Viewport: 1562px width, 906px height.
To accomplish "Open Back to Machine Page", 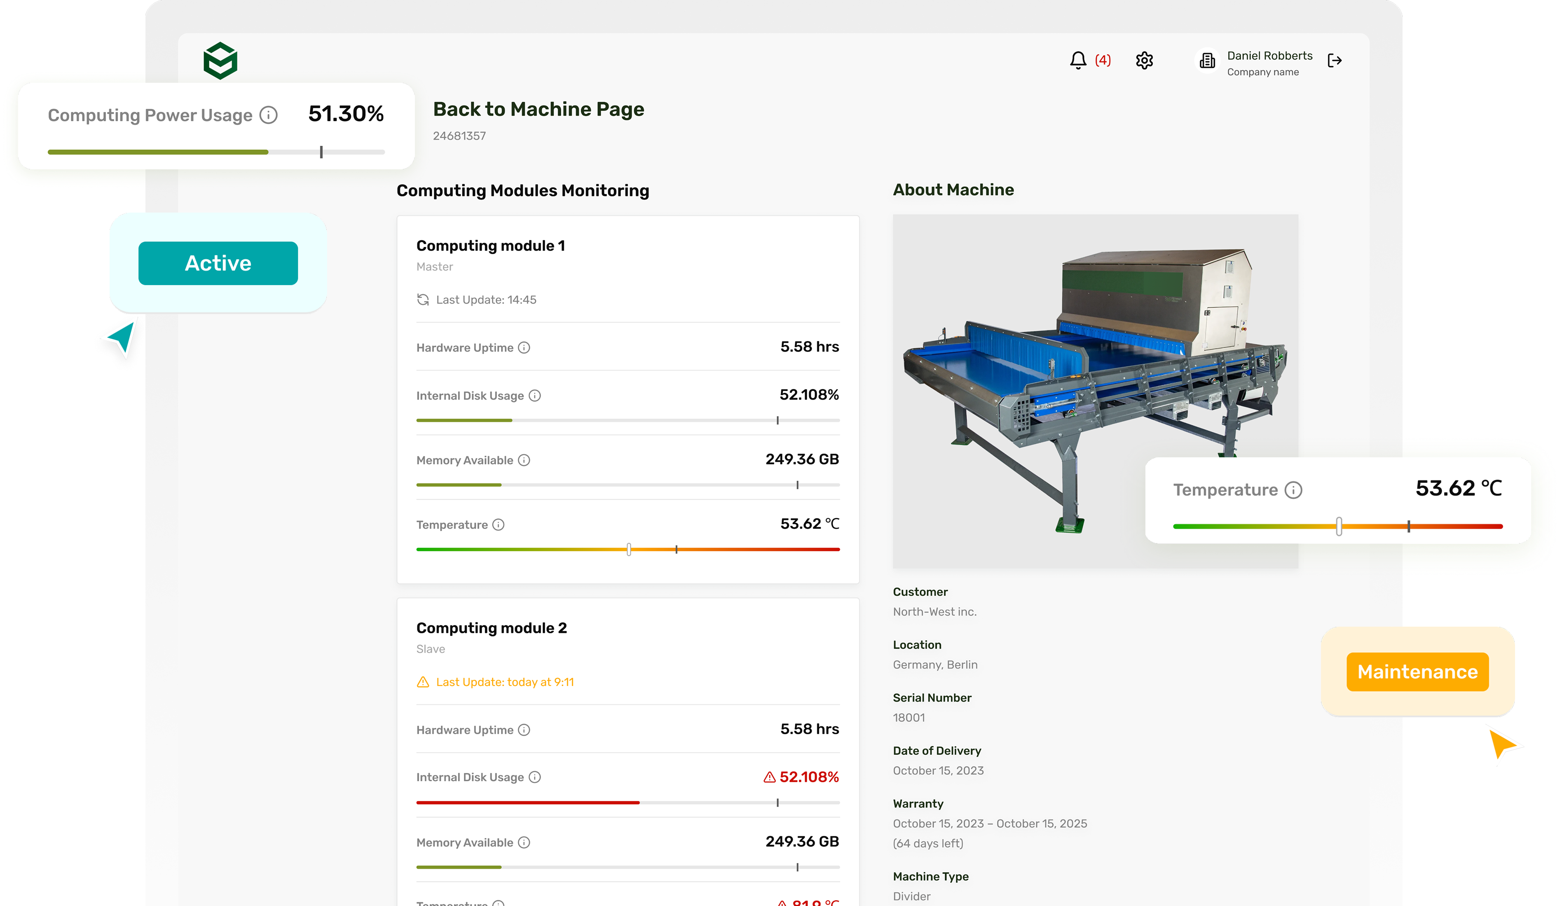I will pyautogui.click(x=538, y=109).
